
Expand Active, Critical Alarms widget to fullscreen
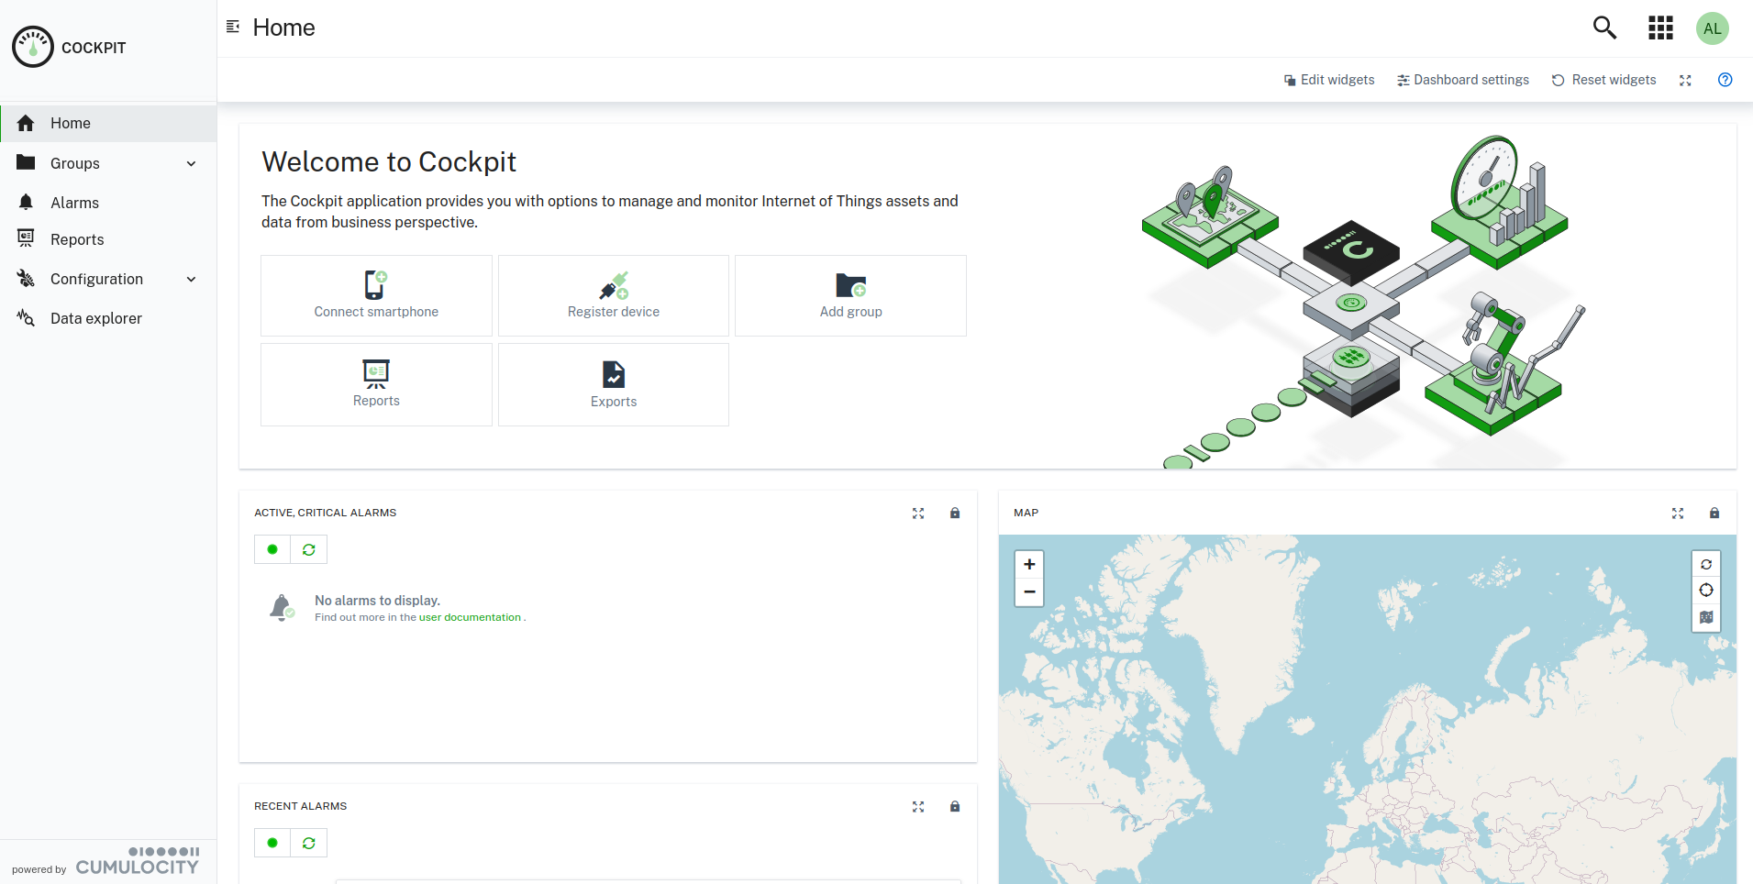tap(918, 514)
